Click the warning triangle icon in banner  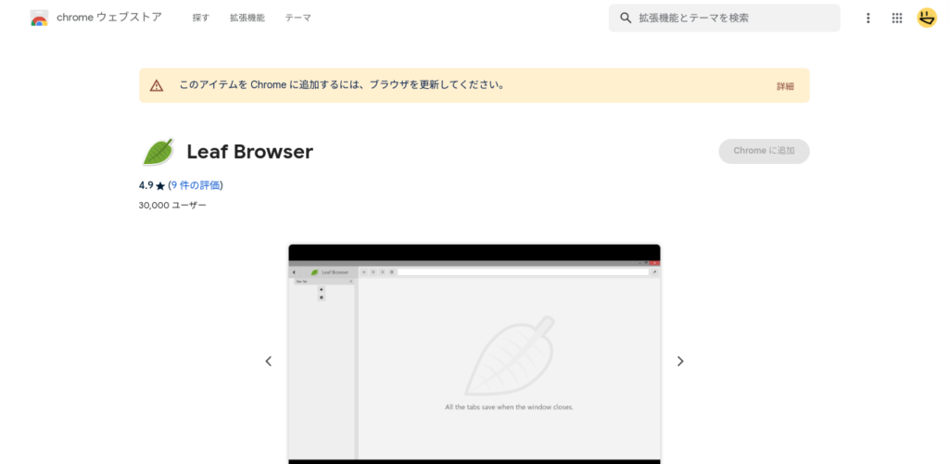point(157,85)
